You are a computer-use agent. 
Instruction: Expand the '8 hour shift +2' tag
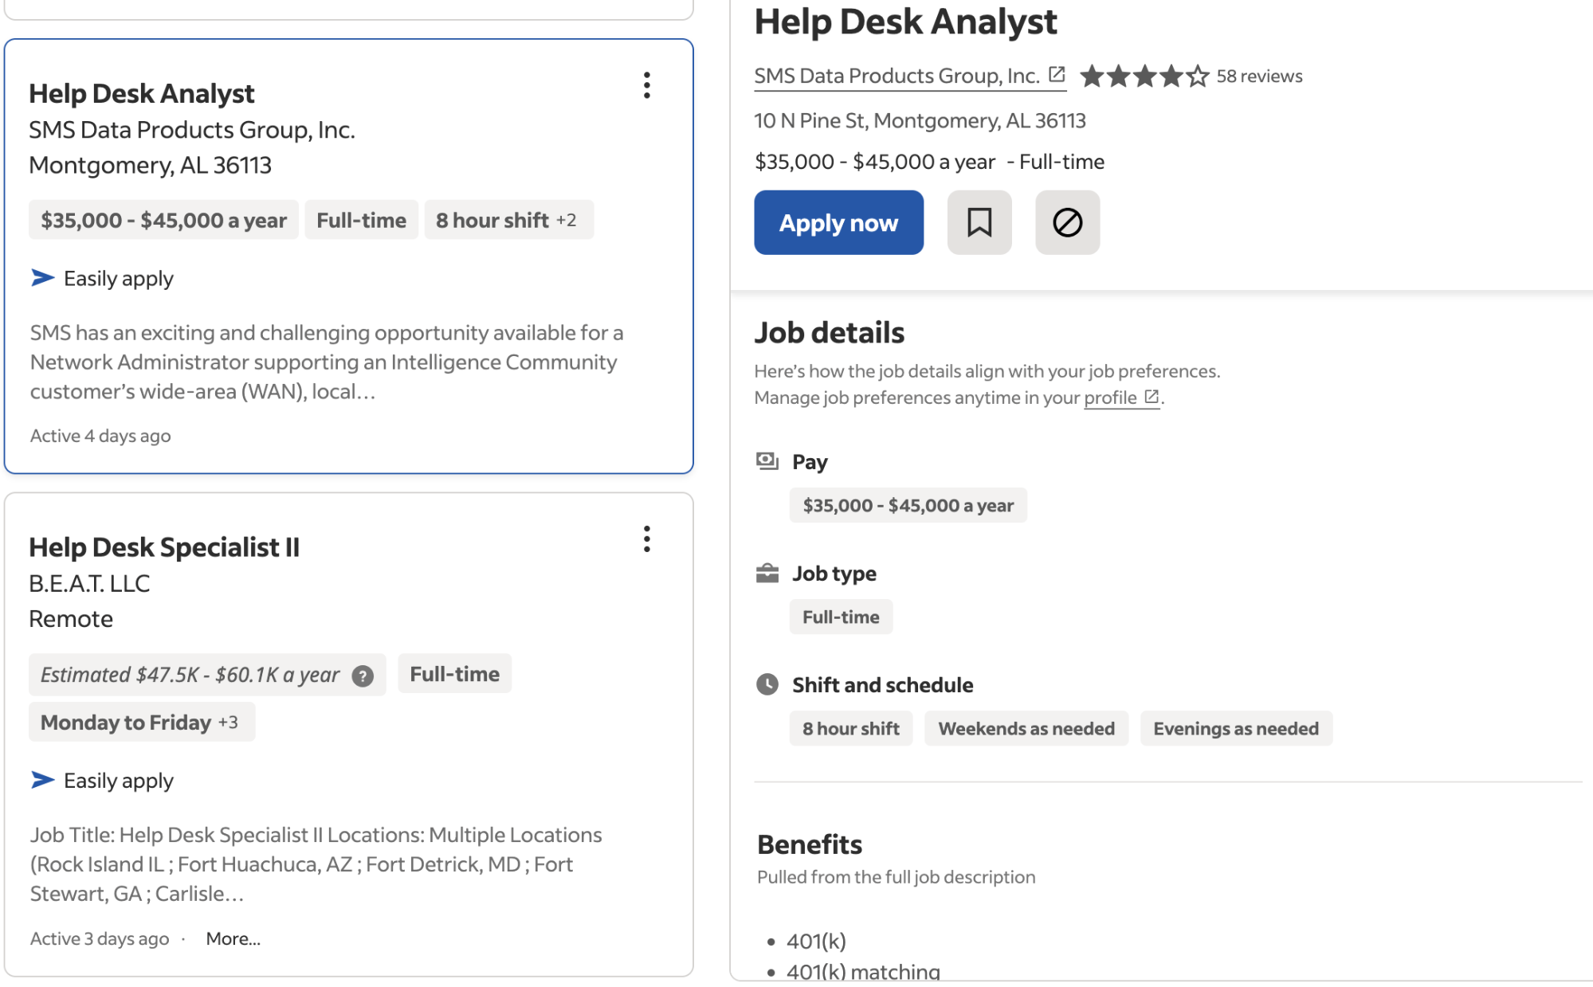pyautogui.click(x=508, y=220)
